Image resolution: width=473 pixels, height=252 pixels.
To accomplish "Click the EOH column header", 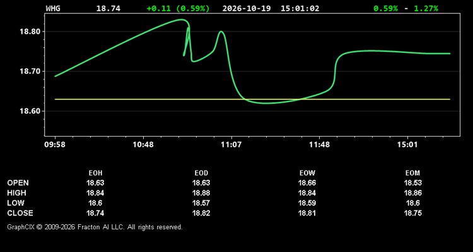I will [x=95, y=173].
